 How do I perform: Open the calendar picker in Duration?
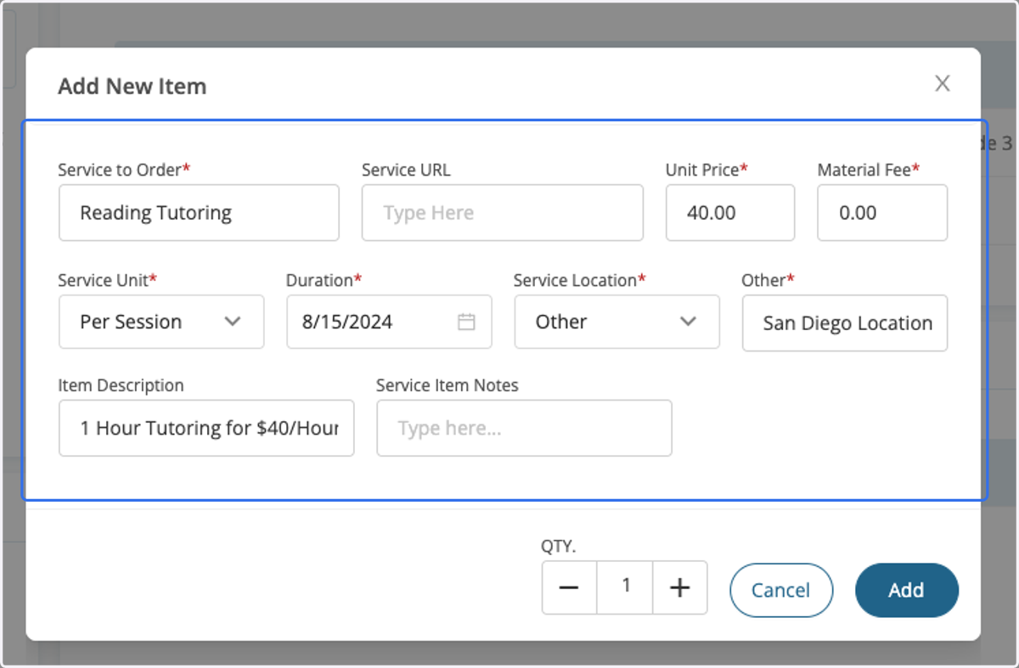466,322
